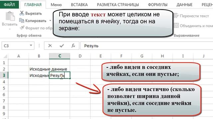Viewport: 213px width, 119px height.
Task: Click active cell C3 with 'Резуль'
Action: pos(60,75)
